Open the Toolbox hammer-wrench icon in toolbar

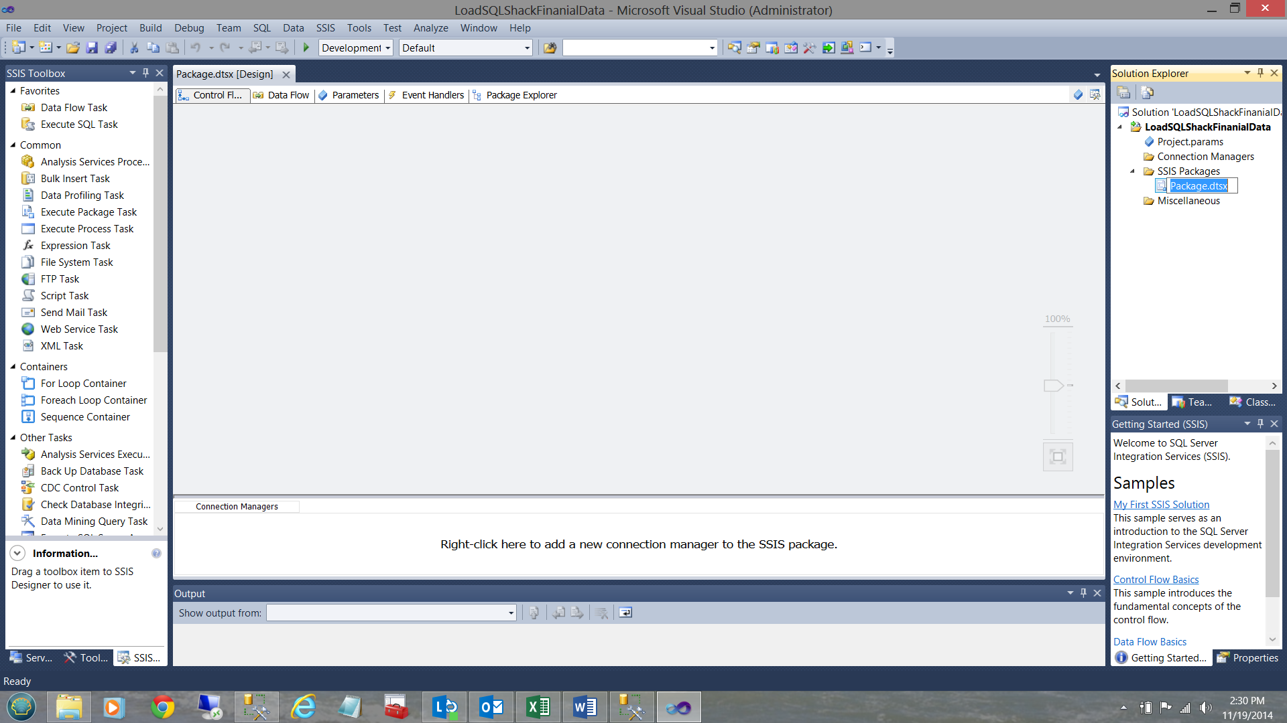click(x=809, y=48)
